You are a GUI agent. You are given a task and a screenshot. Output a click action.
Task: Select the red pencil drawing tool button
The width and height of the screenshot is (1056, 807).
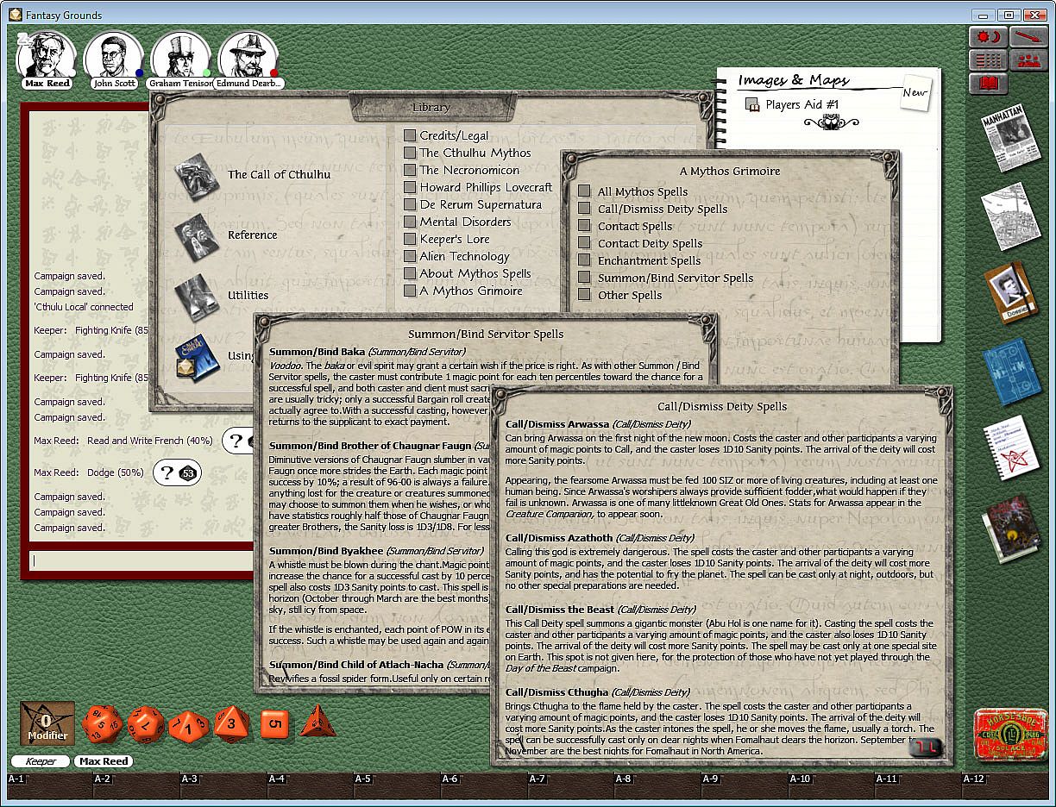coord(1027,37)
